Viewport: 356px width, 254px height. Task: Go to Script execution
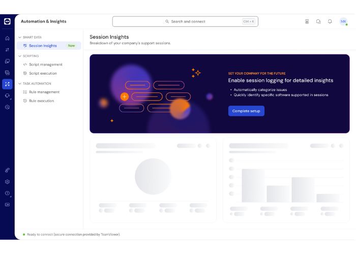[43, 73]
